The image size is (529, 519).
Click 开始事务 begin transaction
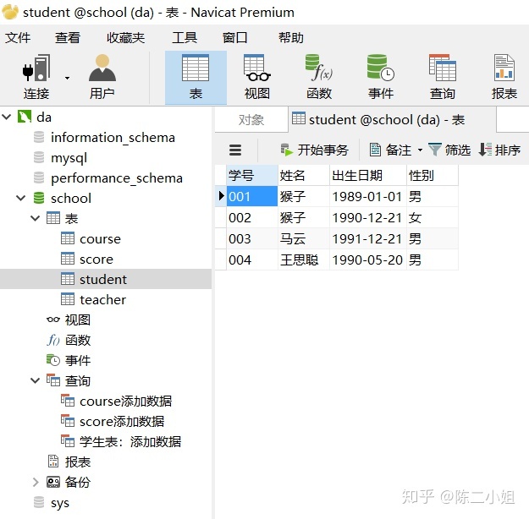314,150
